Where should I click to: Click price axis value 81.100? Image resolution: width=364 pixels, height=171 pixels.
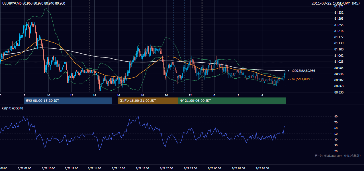(339, 49)
